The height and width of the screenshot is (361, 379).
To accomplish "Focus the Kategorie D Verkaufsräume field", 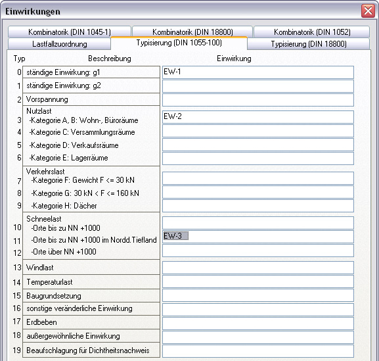I will pyautogui.click(x=258, y=145).
